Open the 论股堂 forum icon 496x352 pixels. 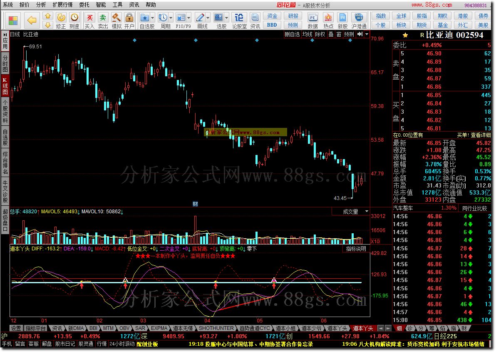(239, 17)
